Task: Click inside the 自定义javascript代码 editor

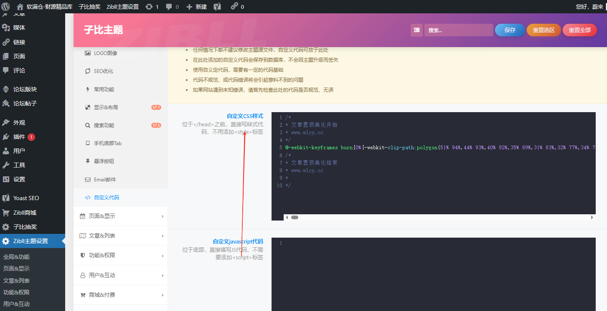Action: click(434, 274)
